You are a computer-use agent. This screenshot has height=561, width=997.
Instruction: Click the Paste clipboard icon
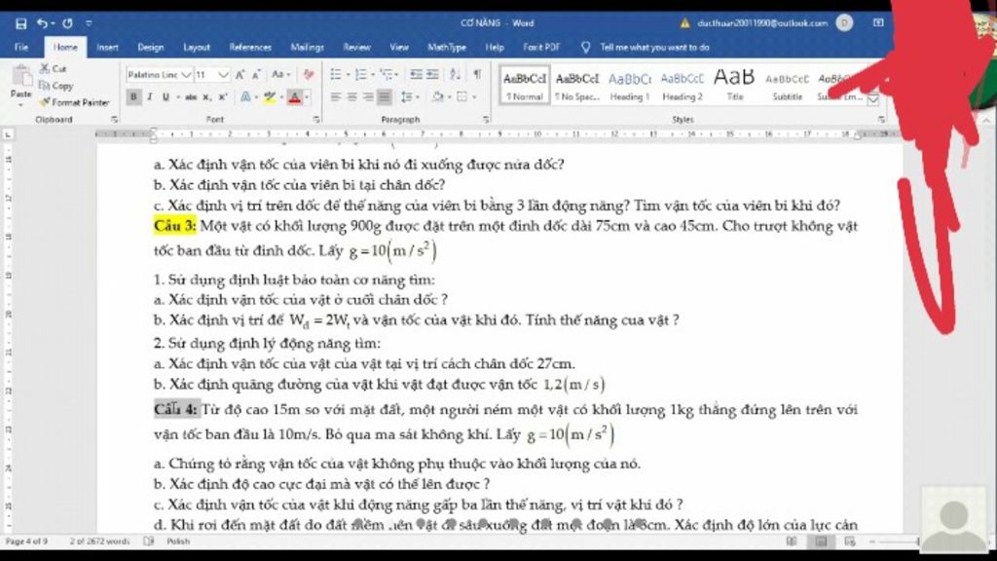point(21,77)
